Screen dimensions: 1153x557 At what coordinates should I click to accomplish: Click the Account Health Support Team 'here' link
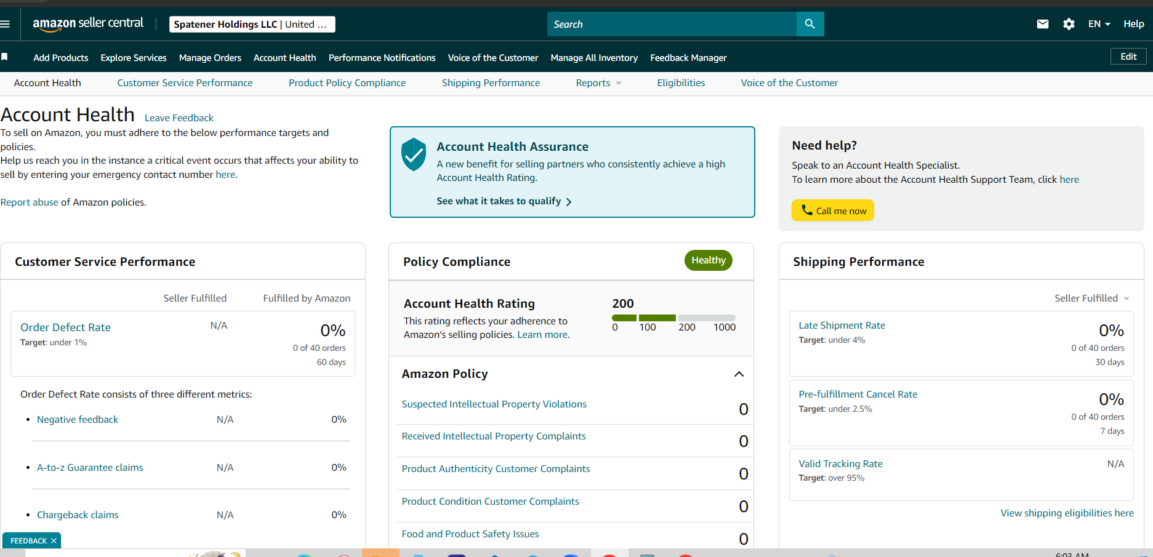point(1069,180)
